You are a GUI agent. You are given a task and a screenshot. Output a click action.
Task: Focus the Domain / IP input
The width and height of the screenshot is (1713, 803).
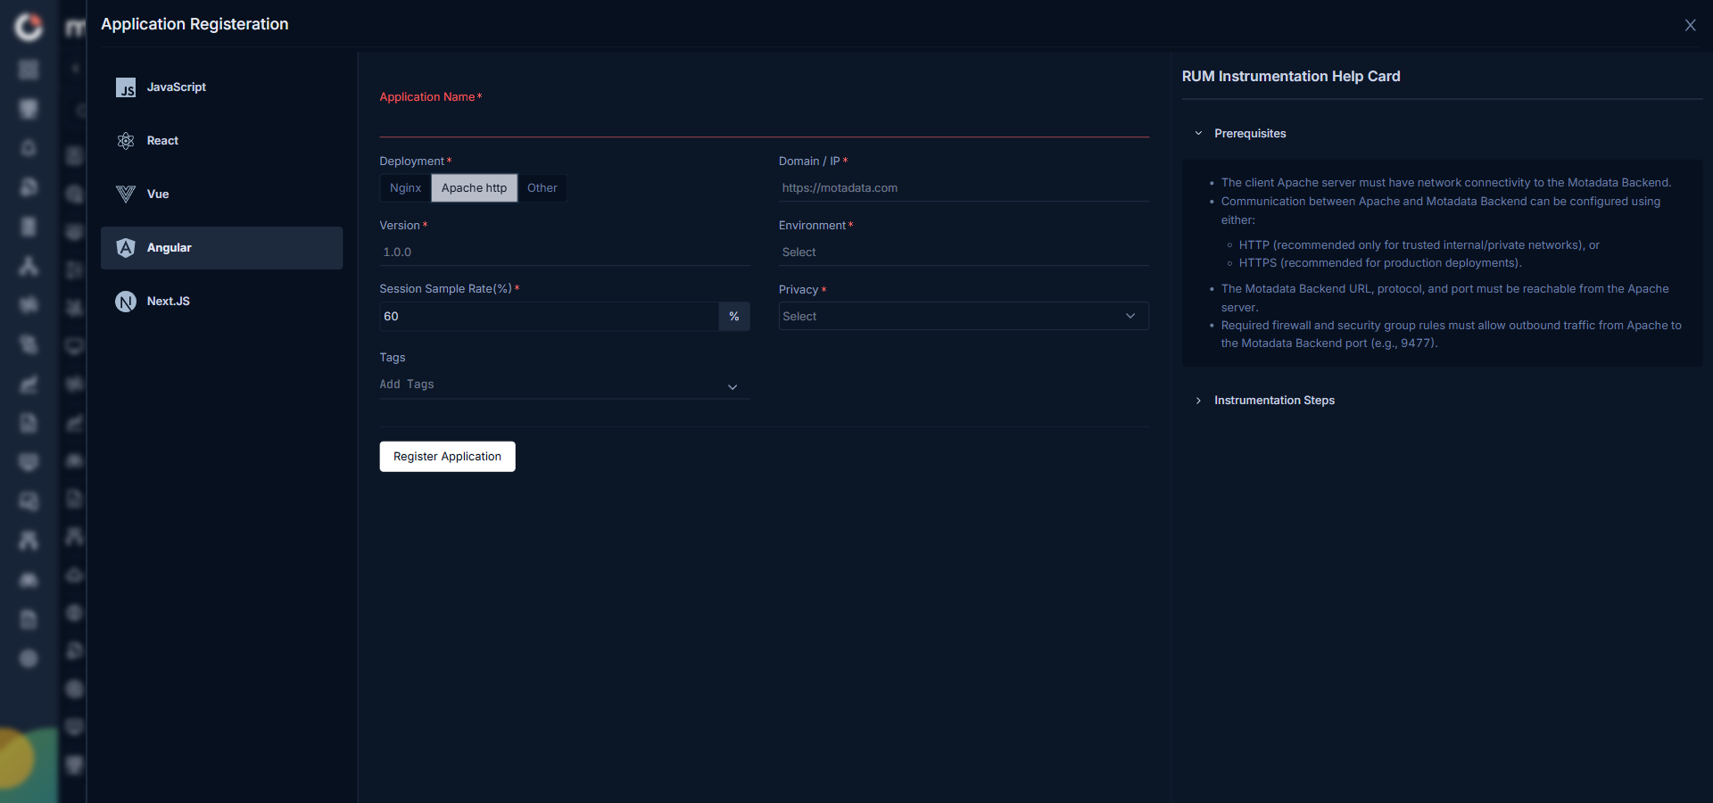click(x=964, y=188)
